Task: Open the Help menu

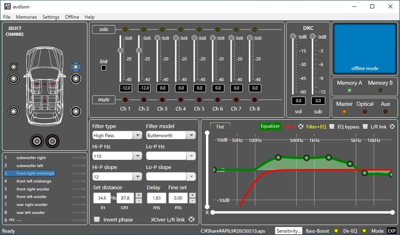Action: [x=89, y=17]
